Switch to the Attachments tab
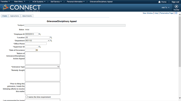This screenshot has height=101, width=181. click(x=27, y=16)
